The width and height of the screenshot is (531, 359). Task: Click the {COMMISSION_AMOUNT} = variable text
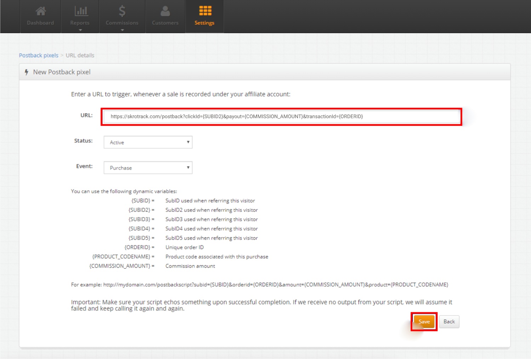click(x=122, y=266)
